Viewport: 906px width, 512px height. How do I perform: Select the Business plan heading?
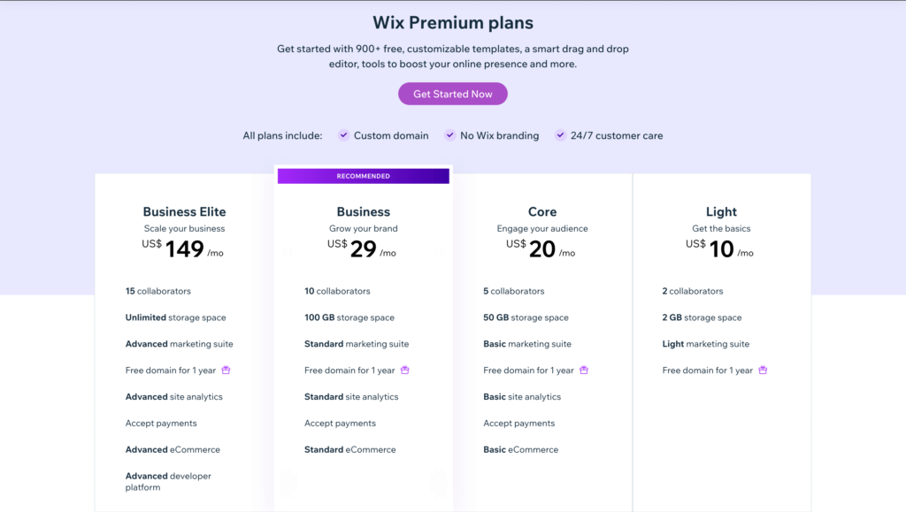tap(364, 212)
